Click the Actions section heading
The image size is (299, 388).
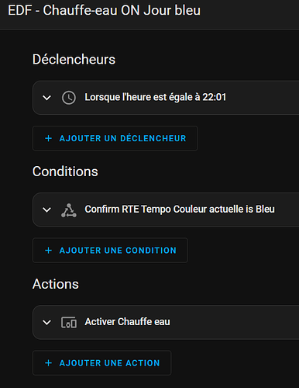click(56, 284)
